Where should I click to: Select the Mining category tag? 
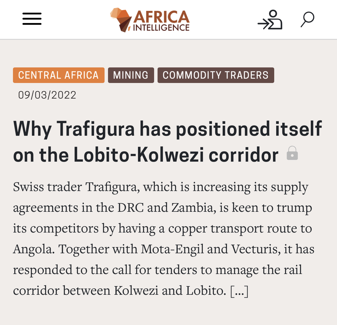[131, 75]
